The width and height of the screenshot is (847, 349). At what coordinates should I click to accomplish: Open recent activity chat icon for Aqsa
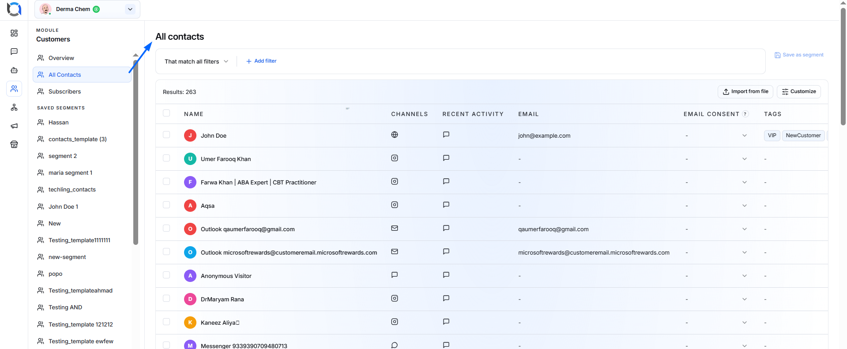tap(446, 205)
